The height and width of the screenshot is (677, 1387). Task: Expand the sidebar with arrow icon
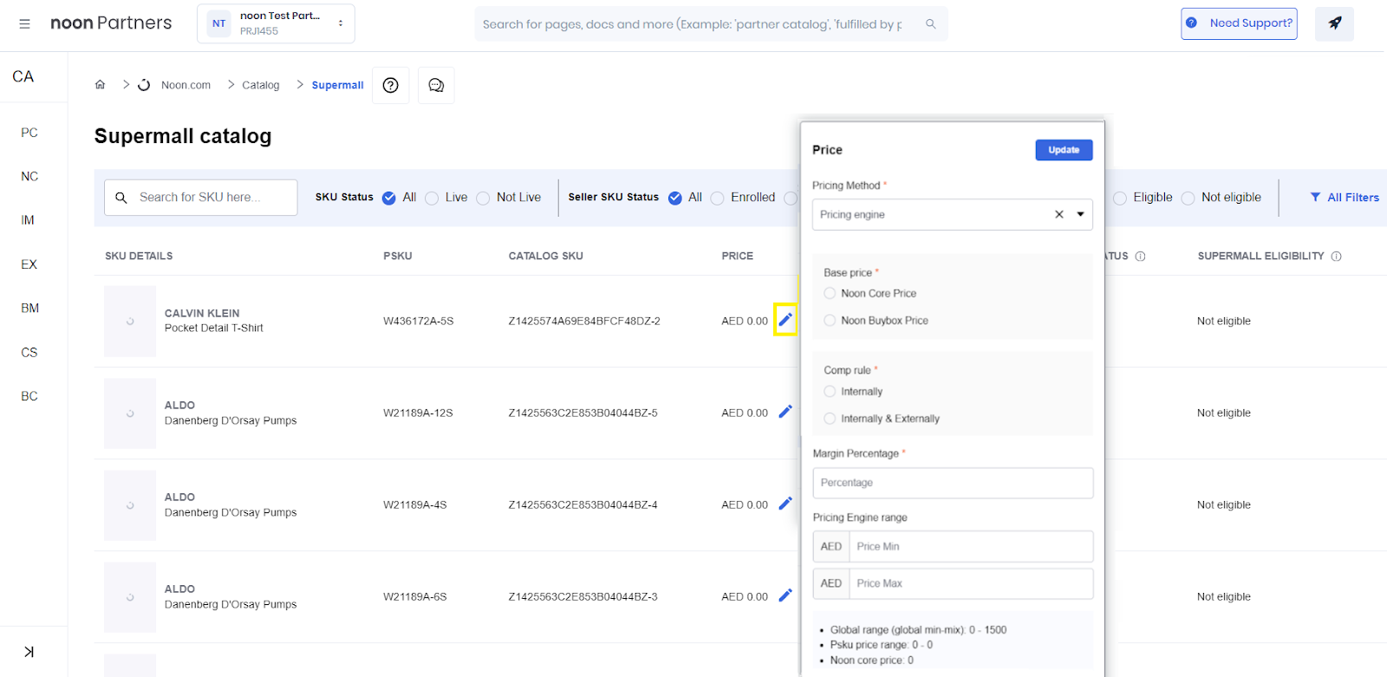29,652
